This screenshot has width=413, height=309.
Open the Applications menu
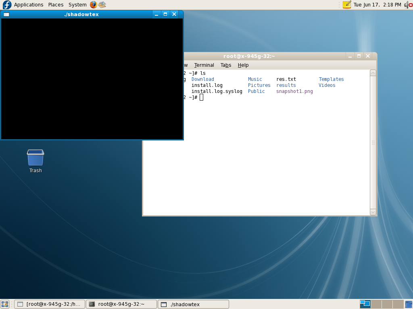pos(29,5)
